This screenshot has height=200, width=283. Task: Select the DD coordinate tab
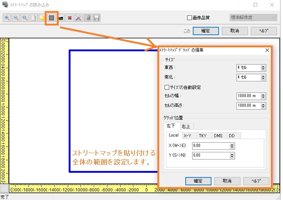[234, 136]
